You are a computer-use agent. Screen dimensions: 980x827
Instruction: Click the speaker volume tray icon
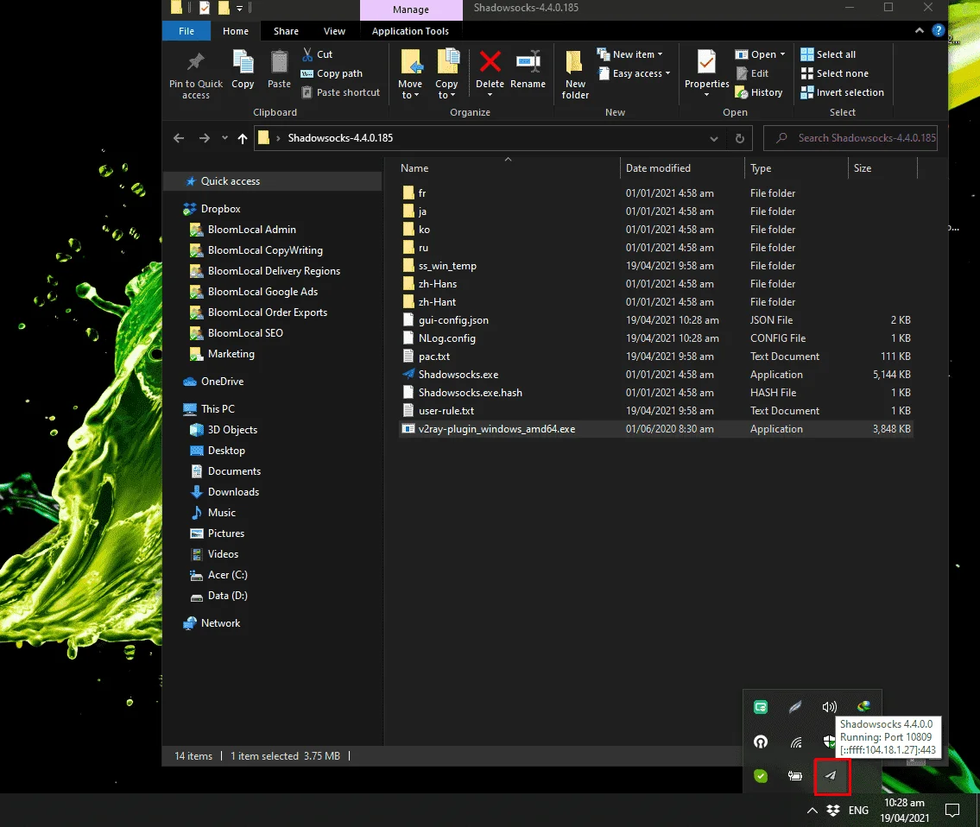coord(830,707)
